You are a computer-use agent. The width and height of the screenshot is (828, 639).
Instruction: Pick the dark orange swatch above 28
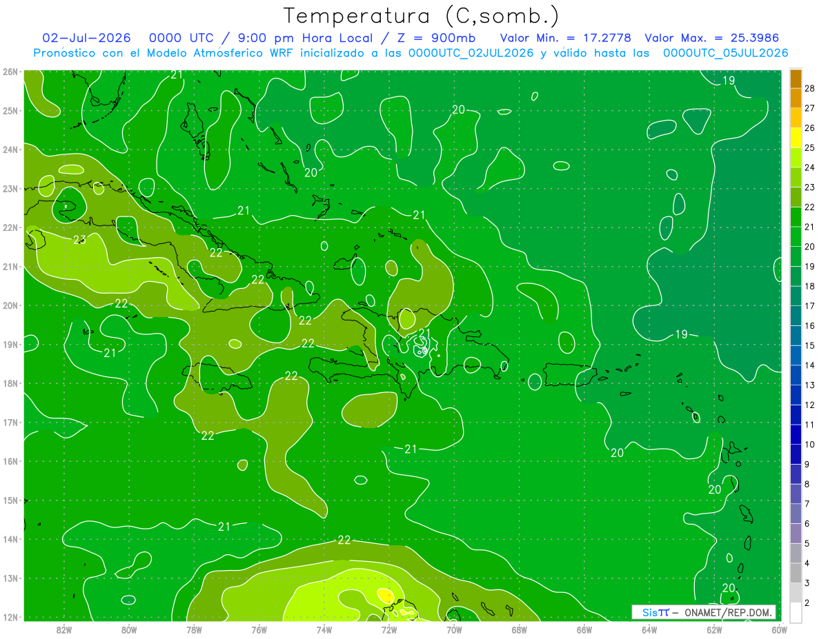pos(796,78)
